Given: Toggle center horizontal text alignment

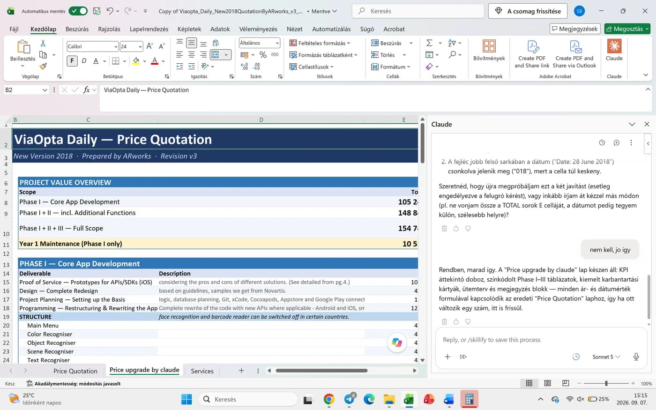Looking at the screenshot, I should 191,55.
